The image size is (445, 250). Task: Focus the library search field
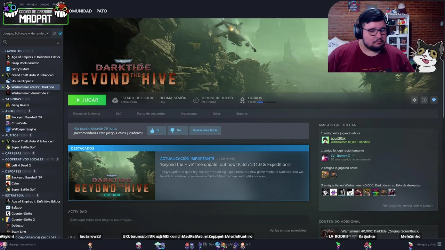31,42
